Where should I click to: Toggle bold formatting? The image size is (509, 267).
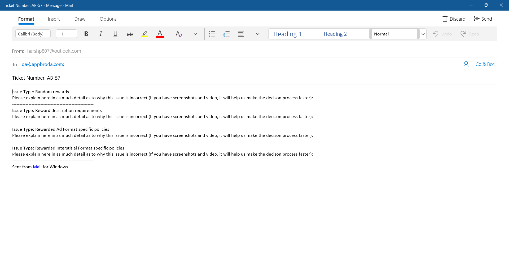pyautogui.click(x=86, y=34)
